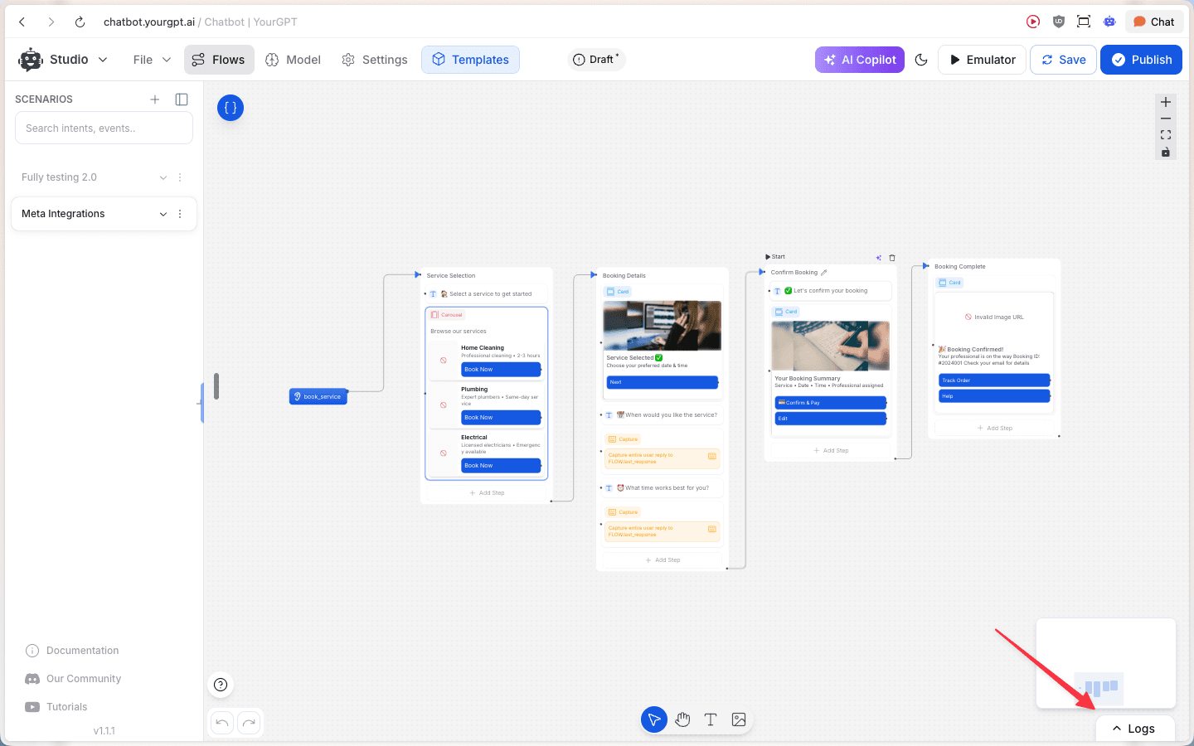Select the pointer cursor tool
Viewport: 1194px width, 746px height.
653,719
